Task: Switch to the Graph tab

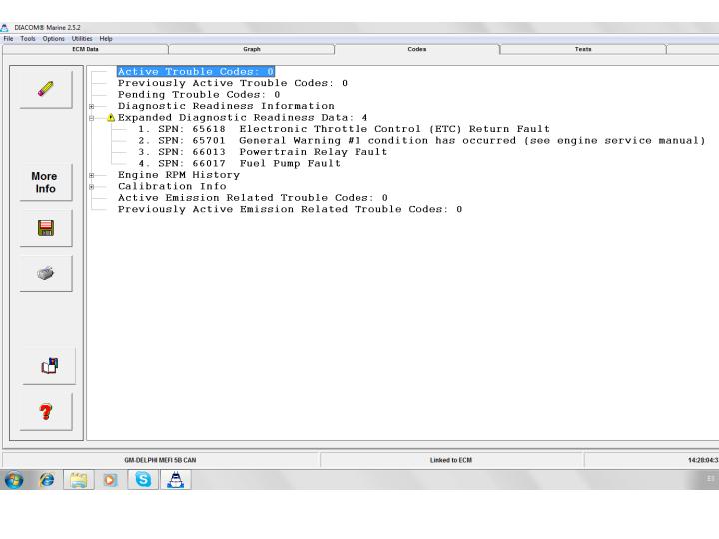Action: click(251, 48)
